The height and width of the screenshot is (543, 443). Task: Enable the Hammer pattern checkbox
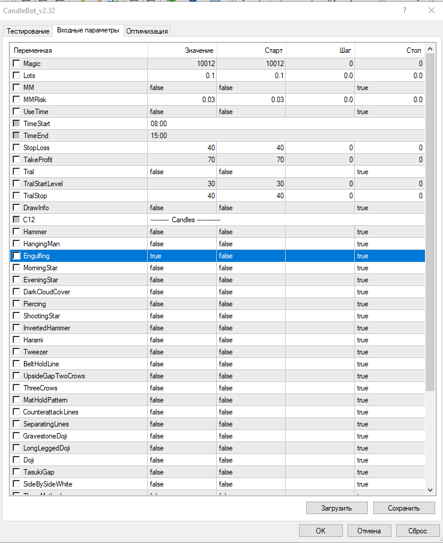(x=16, y=232)
